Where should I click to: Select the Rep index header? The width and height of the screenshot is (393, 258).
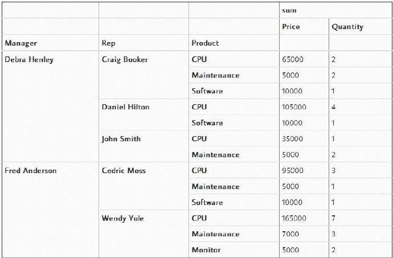108,43
